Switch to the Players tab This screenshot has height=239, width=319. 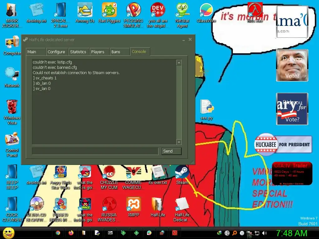tap(99, 52)
